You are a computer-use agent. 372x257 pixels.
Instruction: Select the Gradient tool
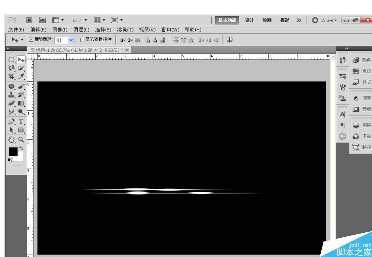[x=21, y=103]
